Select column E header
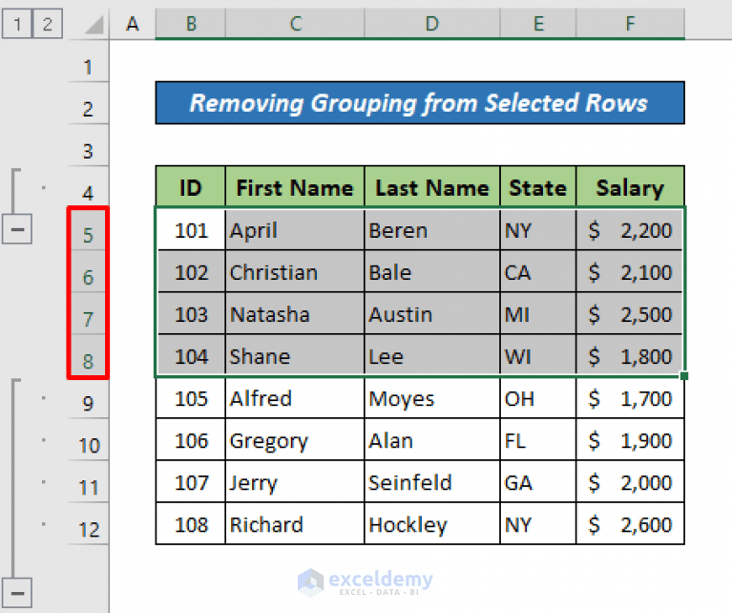 click(538, 23)
